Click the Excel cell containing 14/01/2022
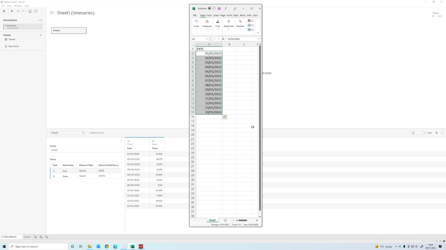The width and height of the screenshot is (446, 250). click(209, 112)
